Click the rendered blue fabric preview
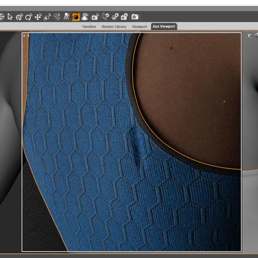This screenshot has width=258, height=258. point(132,142)
